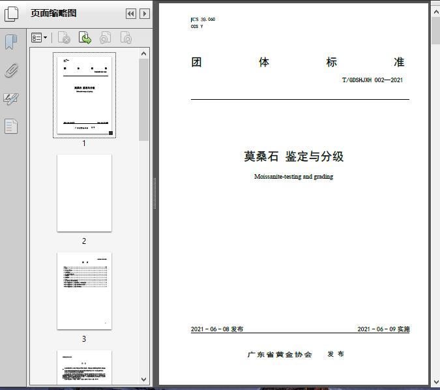The width and height of the screenshot is (440, 390).
Task: Click the page number label 2
Action: (x=84, y=241)
